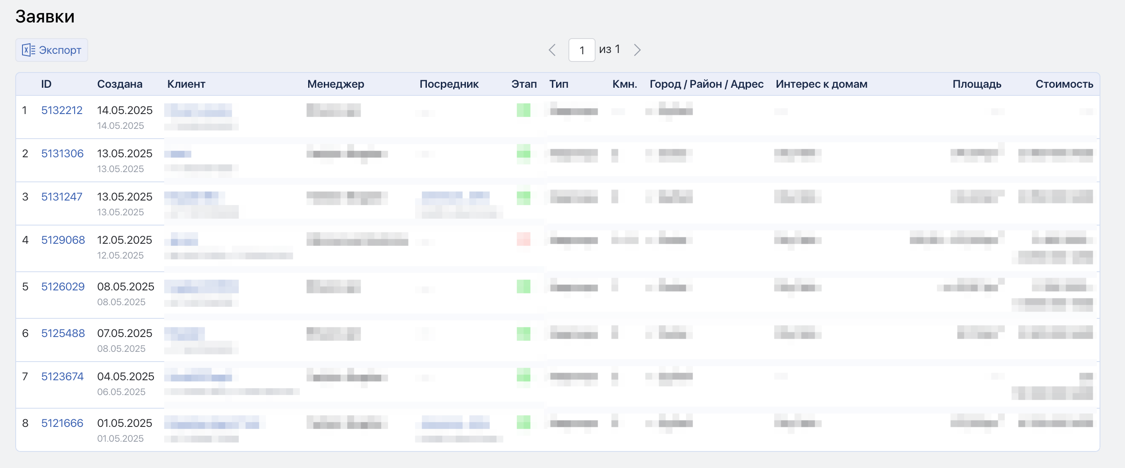1125x468 pixels.
Task: Open request ID 5121666
Action: pos(62,423)
